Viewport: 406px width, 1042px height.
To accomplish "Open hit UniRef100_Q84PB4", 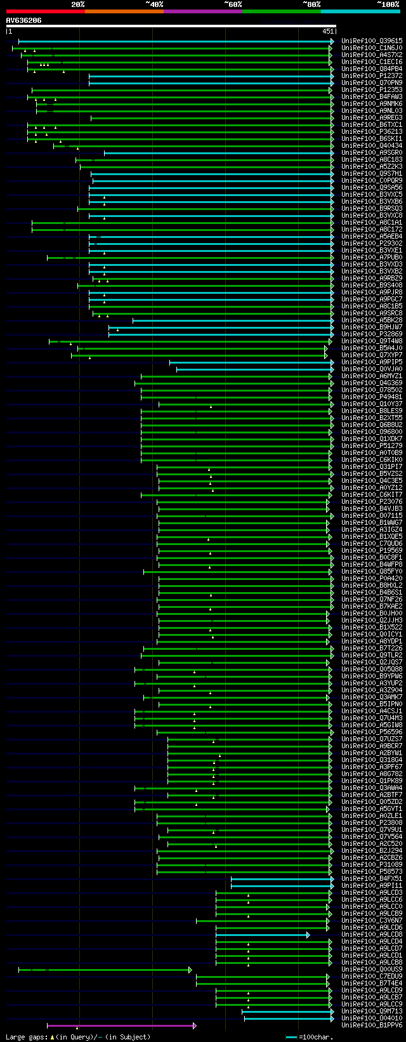I will 372,69.
